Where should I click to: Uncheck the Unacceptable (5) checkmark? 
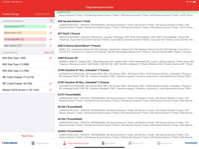pyautogui.click(x=51, y=39)
